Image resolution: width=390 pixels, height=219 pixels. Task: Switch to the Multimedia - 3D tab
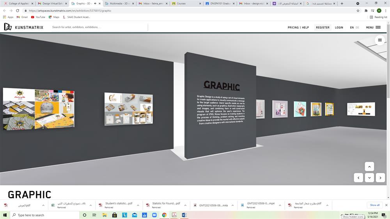click(x=119, y=4)
